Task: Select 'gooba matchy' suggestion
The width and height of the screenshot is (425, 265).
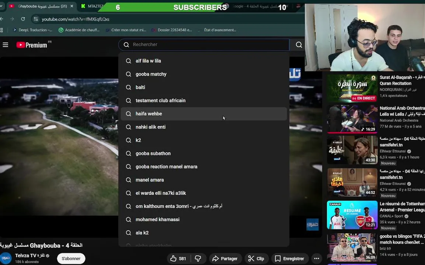Action: click(204, 74)
